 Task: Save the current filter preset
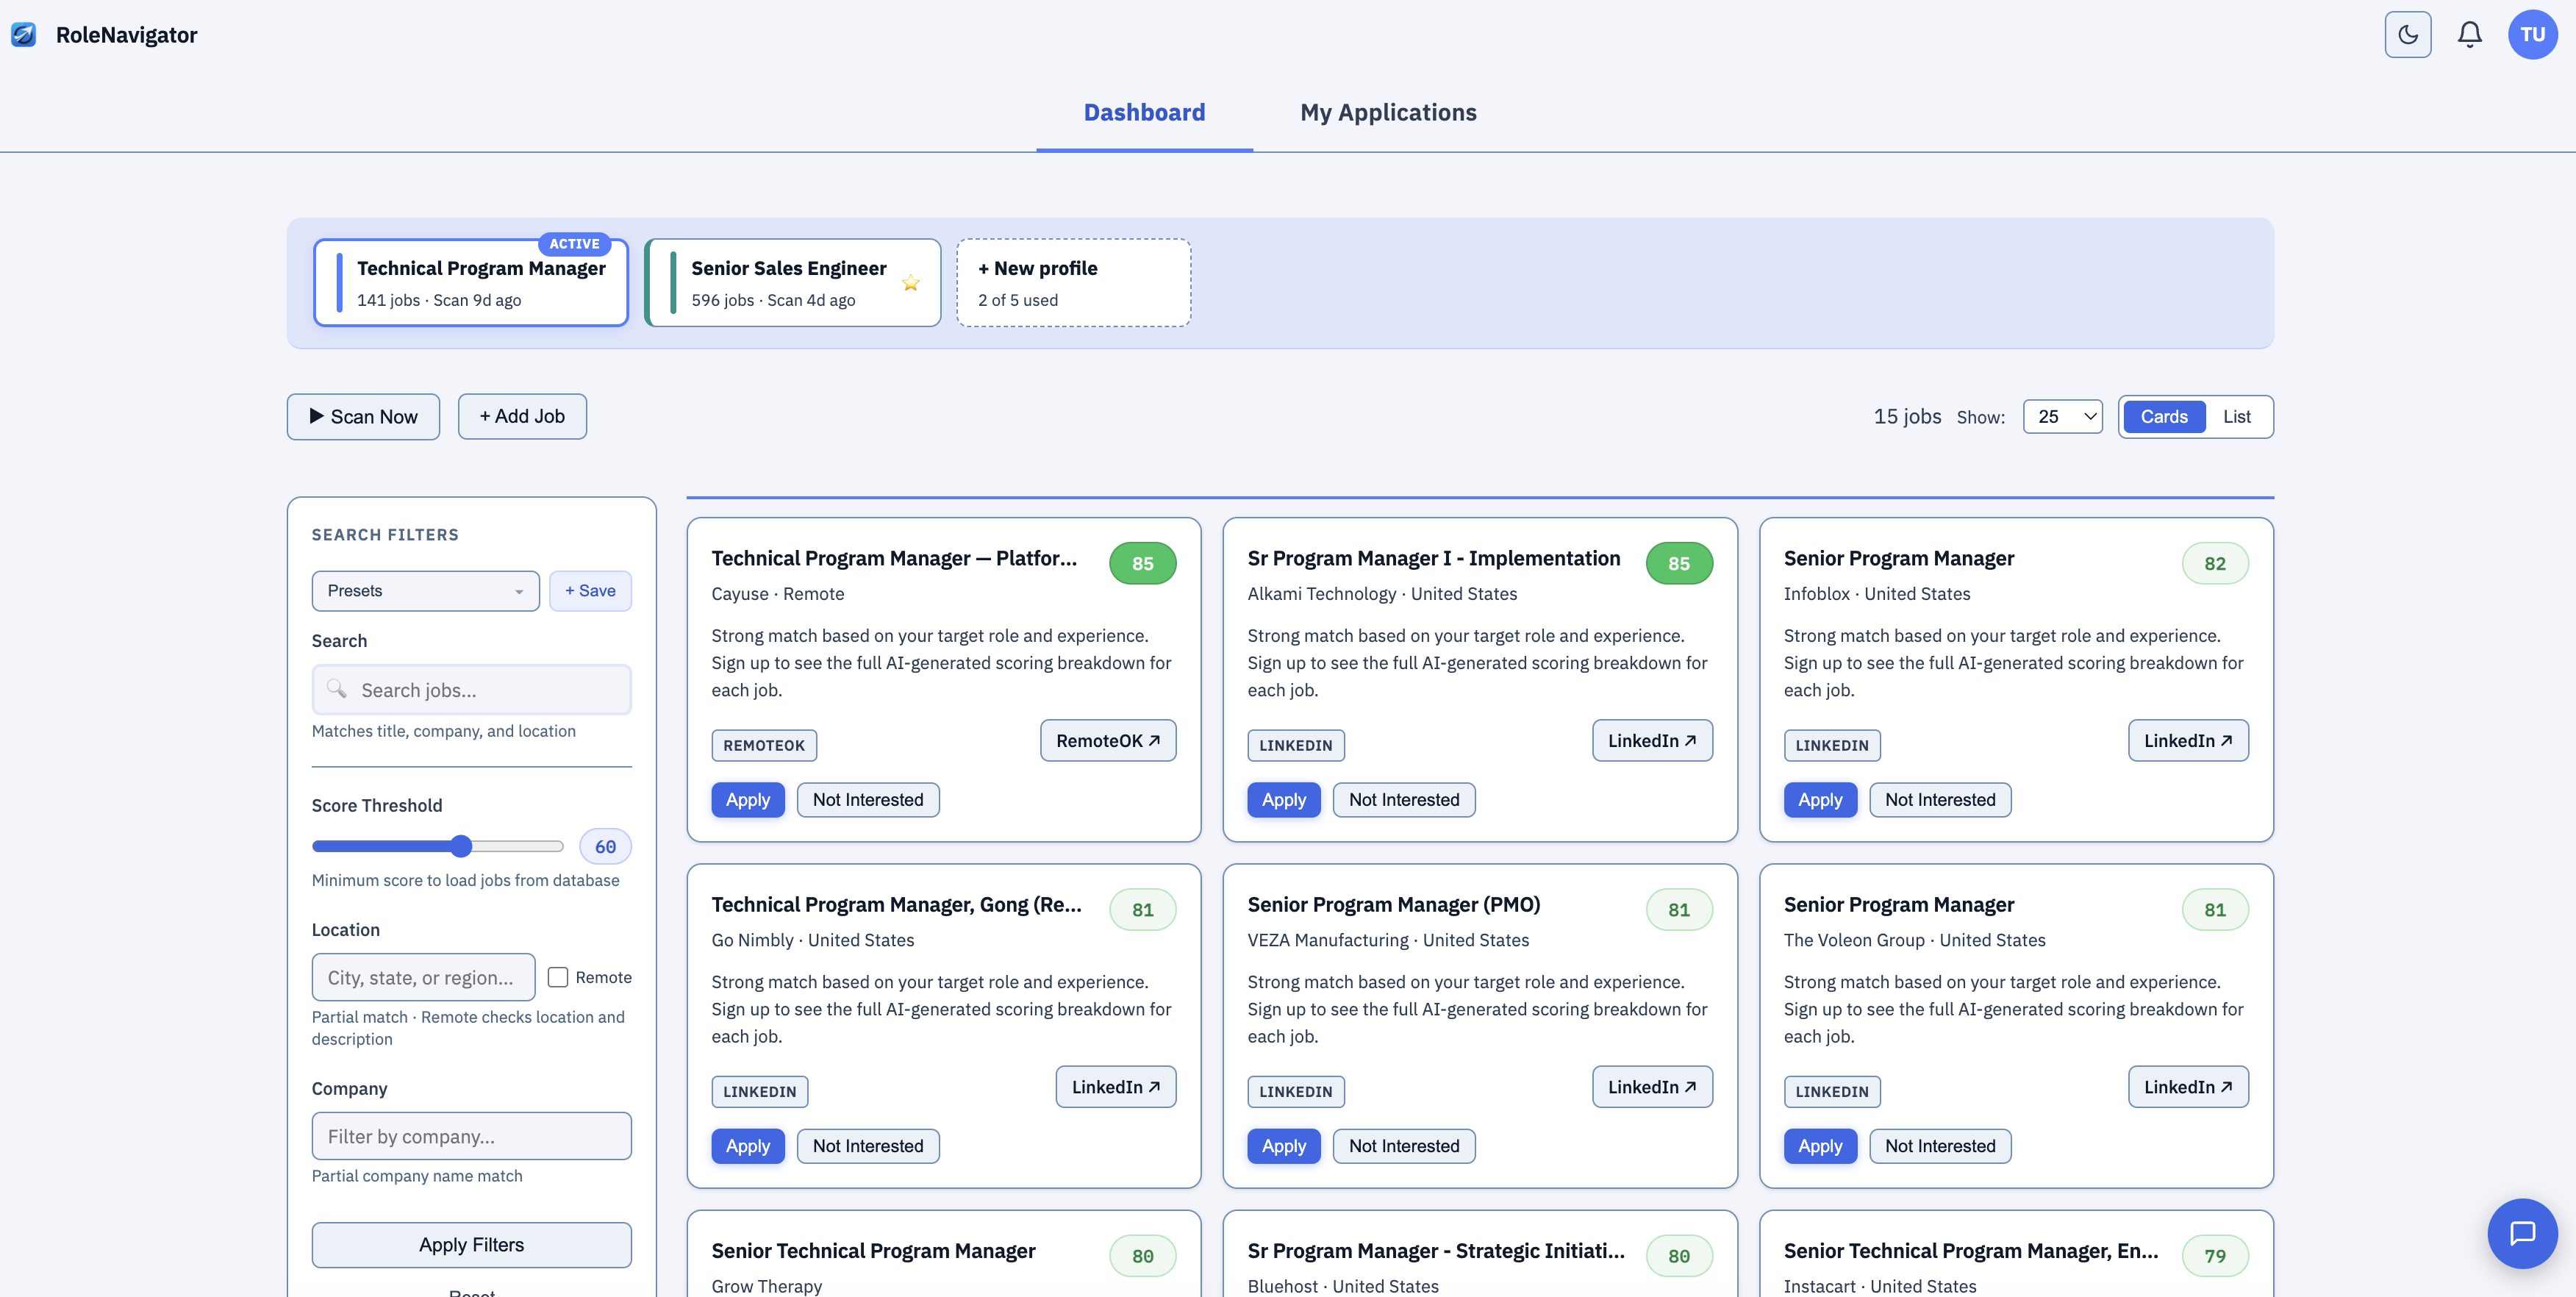click(590, 591)
